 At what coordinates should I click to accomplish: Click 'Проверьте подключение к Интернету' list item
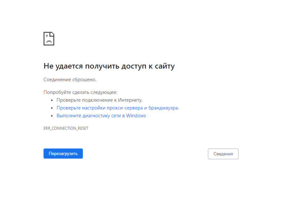(99, 100)
